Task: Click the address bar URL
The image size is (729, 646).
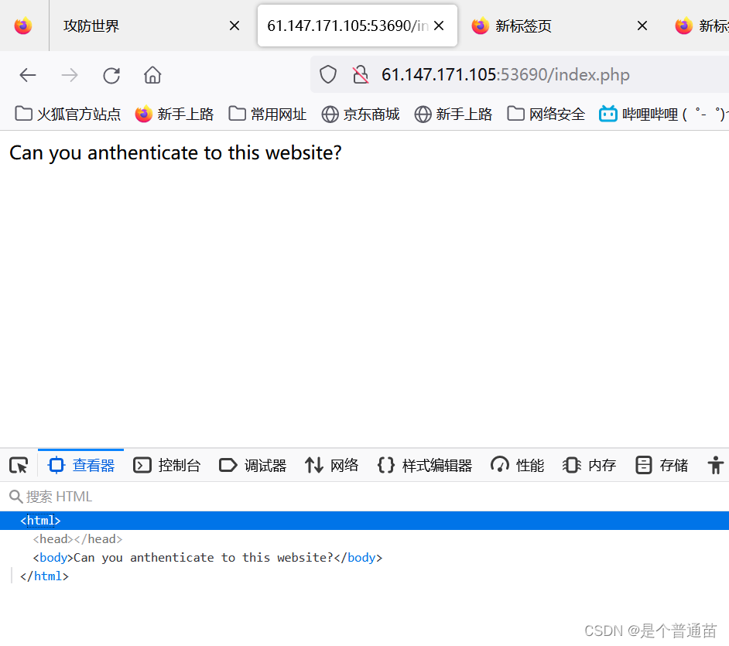Action: click(503, 74)
